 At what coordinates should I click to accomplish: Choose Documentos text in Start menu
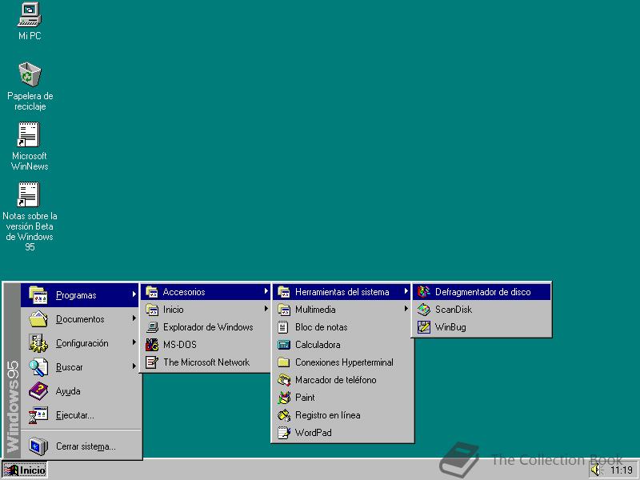80,318
